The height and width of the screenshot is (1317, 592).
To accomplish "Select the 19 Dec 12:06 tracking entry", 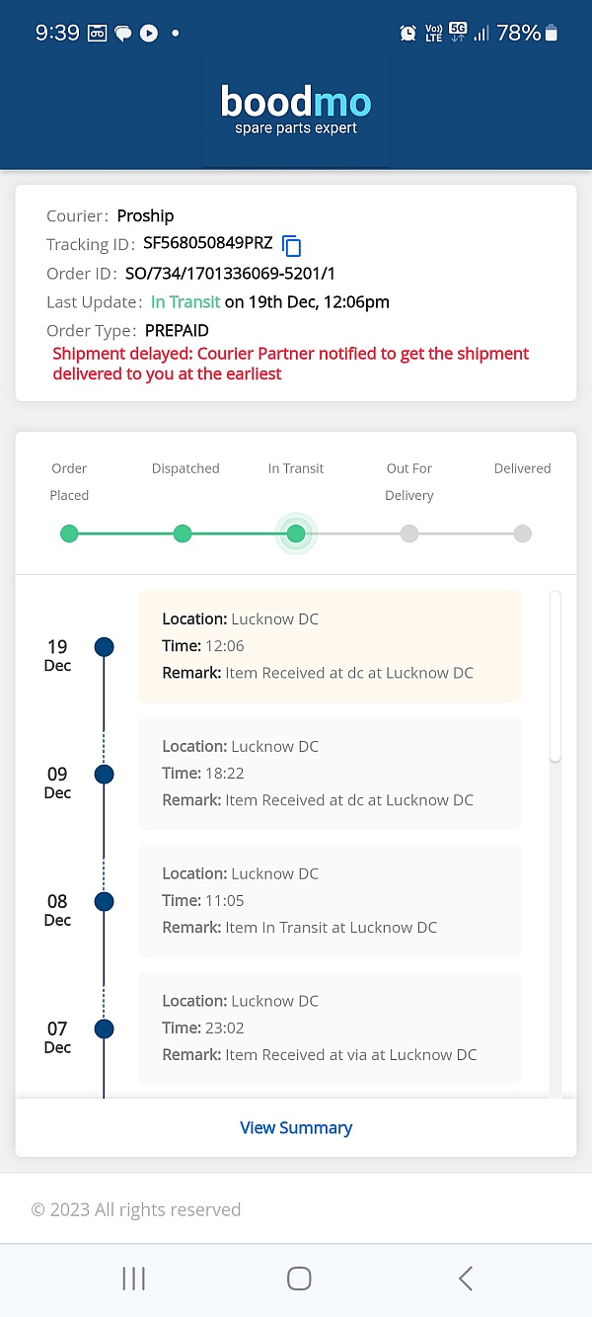I will pyautogui.click(x=330, y=646).
